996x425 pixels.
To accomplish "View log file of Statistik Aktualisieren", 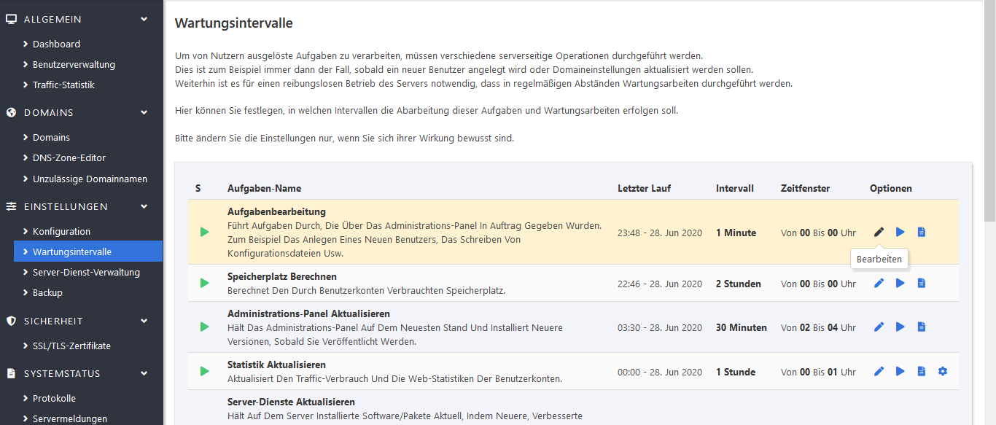I will click(x=922, y=371).
